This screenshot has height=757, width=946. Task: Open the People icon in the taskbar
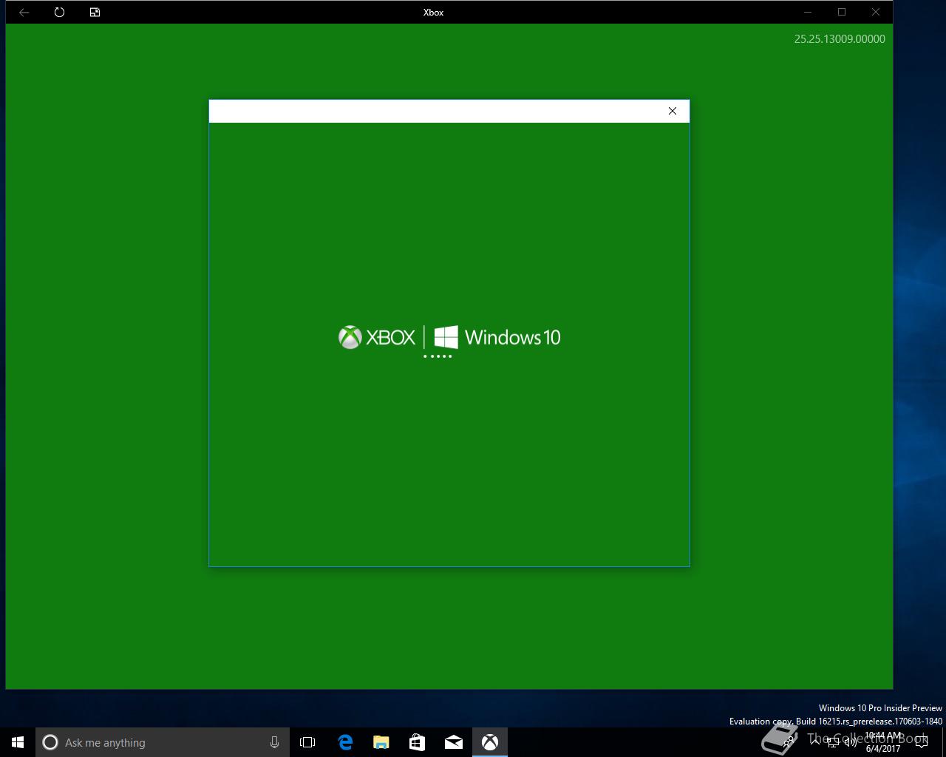[790, 742]
